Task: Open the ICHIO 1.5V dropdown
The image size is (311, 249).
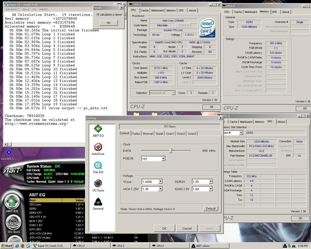Action: (210, 189)
